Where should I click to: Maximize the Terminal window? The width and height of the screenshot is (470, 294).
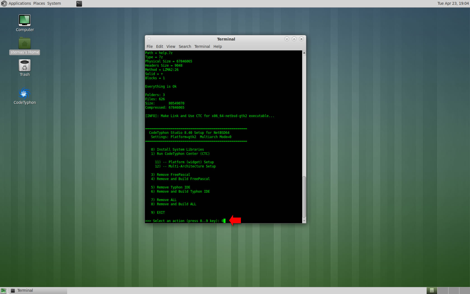(x=294, y=39)
